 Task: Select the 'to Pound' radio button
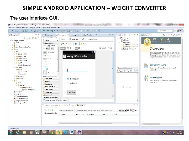(x=68, y=83)
